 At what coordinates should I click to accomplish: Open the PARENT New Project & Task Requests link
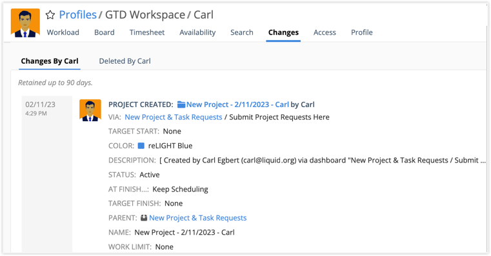coord(198,218)
